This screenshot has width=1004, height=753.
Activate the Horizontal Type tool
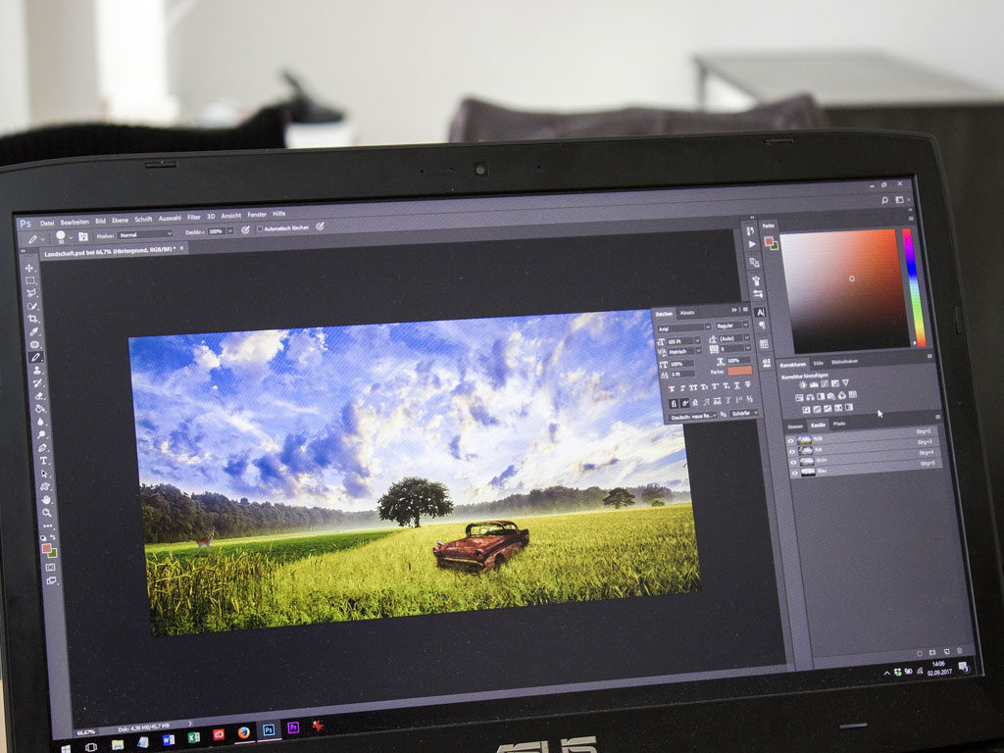43,461
